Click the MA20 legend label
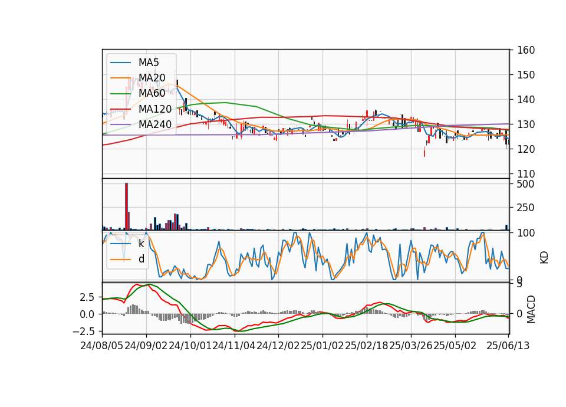The height and width of the screenshot is (407, 566). coord(152,78)
